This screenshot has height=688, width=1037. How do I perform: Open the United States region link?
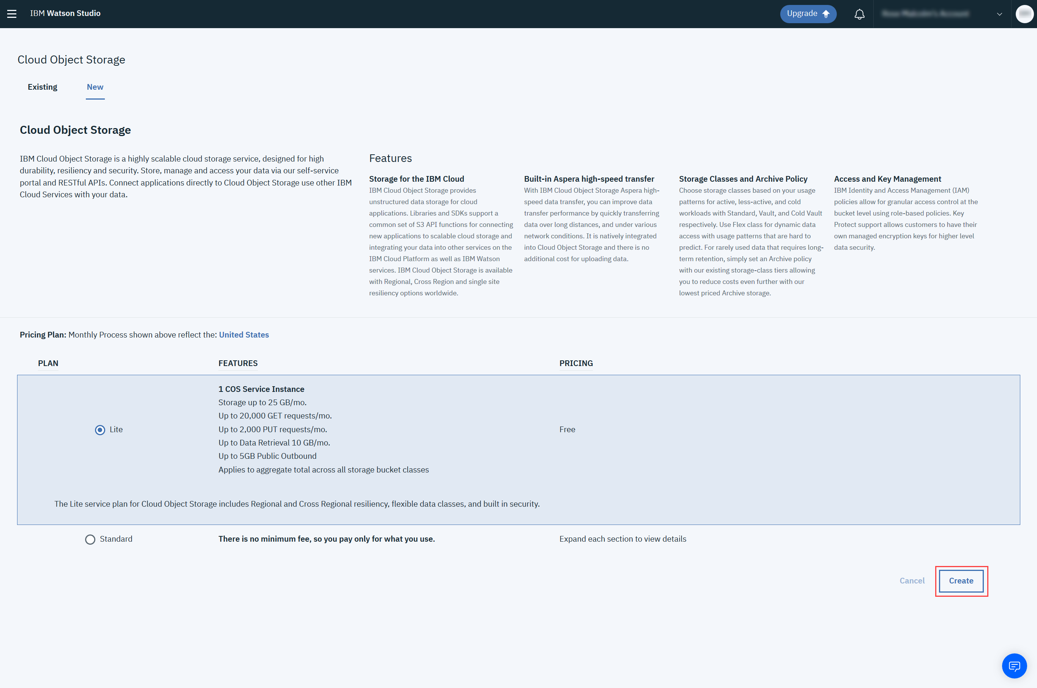(x=244, y=335)
